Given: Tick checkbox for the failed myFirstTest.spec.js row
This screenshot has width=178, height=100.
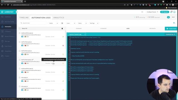Looking at the screenshot, I should click(20, 42).
